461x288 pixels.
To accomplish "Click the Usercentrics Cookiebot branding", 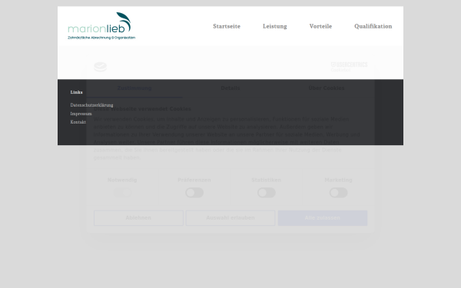I will point(349,67).
